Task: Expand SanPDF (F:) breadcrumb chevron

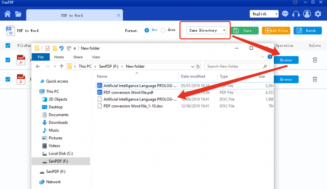Action: pos(122,66)
